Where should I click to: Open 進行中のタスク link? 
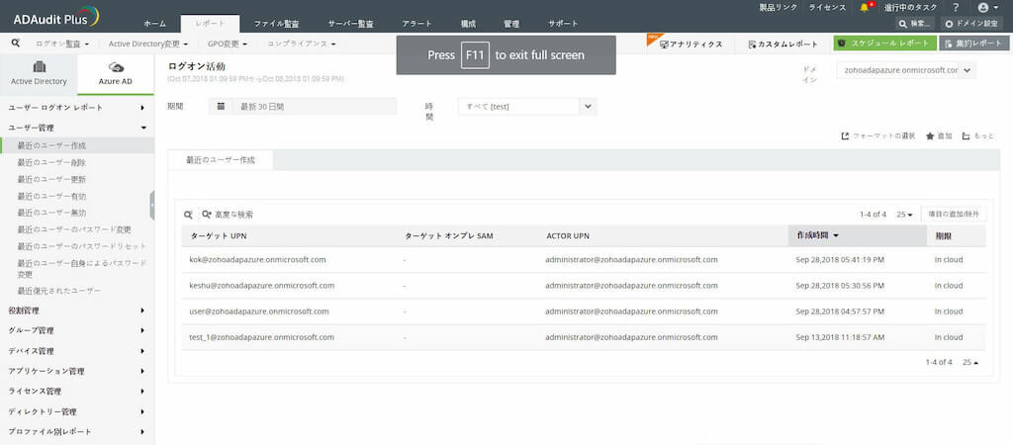(910, 7)
